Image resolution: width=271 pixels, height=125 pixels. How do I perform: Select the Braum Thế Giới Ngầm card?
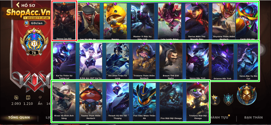(x=171, y=61)
